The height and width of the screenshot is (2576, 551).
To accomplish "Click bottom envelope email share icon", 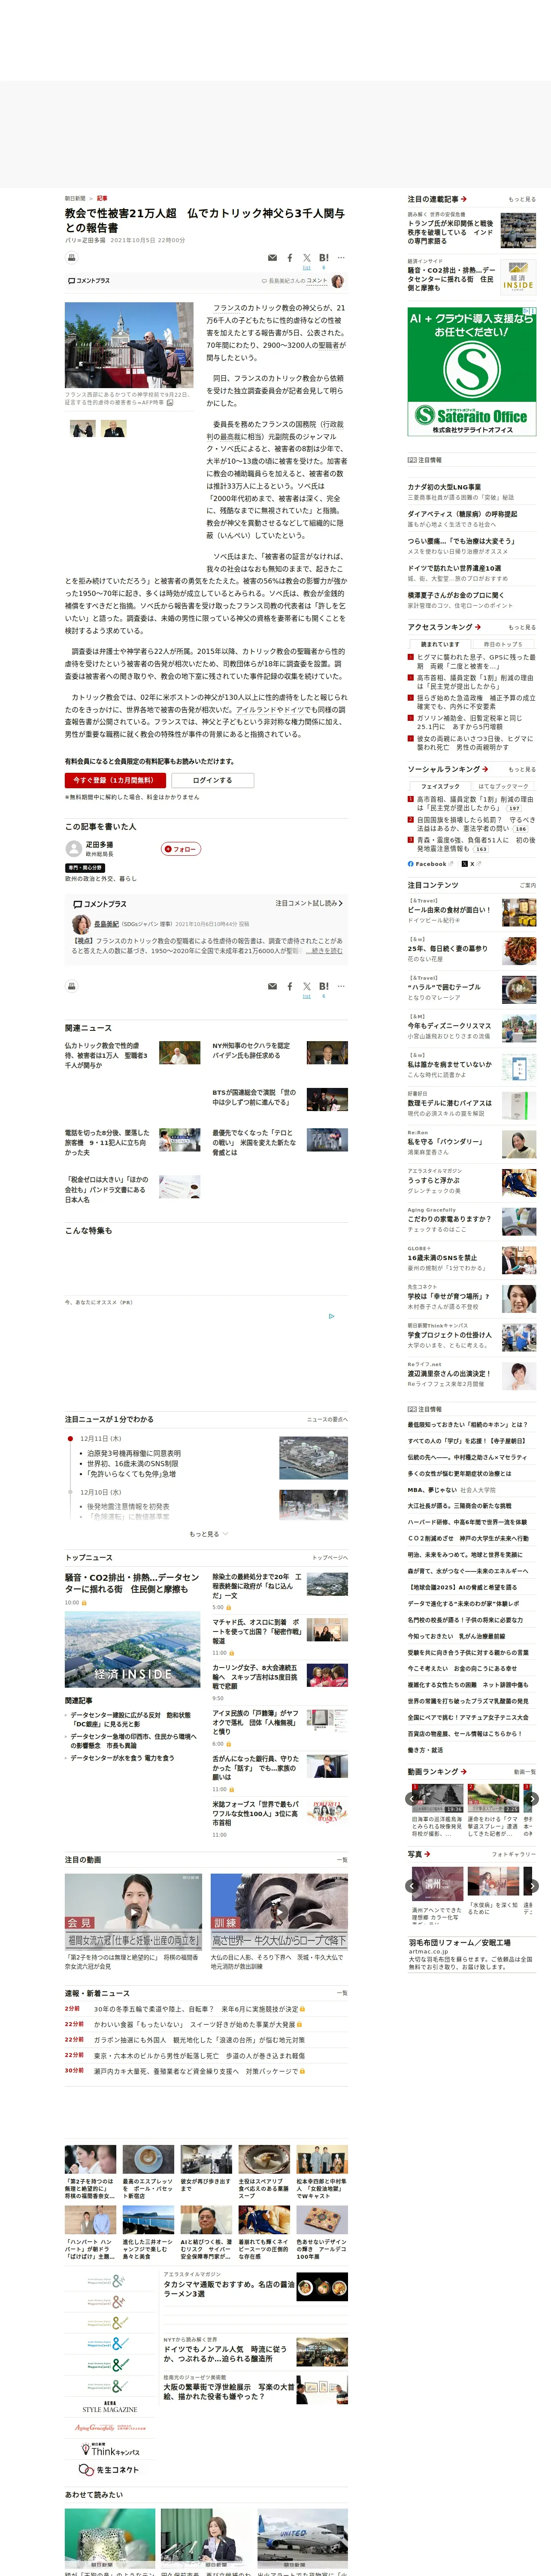I will point(272,986).
